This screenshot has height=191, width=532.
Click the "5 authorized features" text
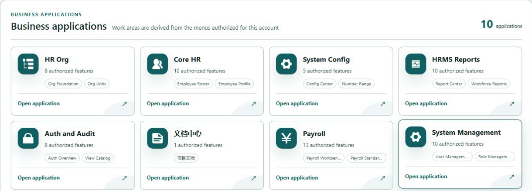pyautogui.click(x=327, y=71)
